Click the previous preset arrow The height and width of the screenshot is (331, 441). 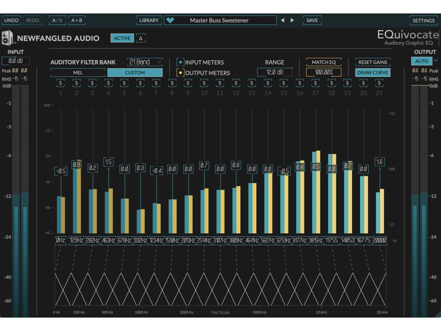(x=283, y=20)
